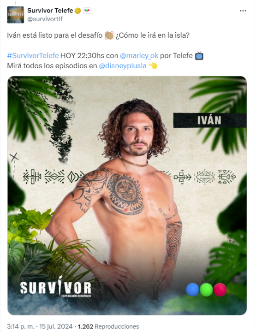Open the @survivortlf handle
256x332 pixels.
point(45,19)
